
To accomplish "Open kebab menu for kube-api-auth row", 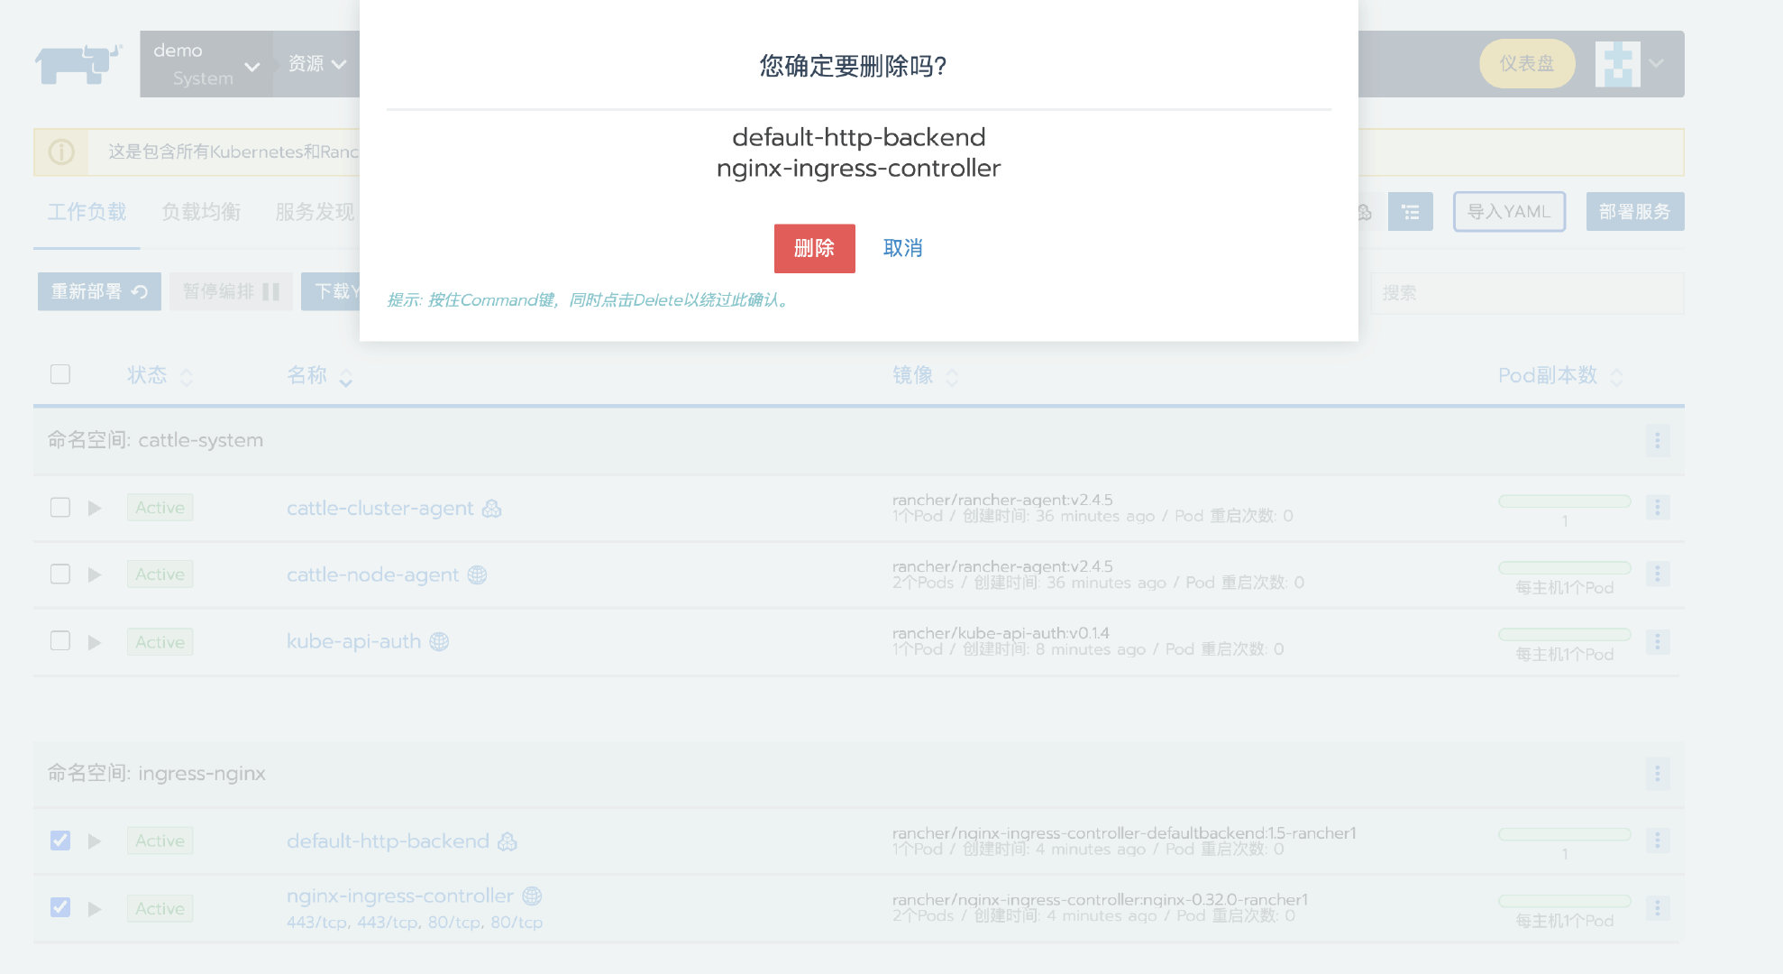I will [x=1657, y=641].
